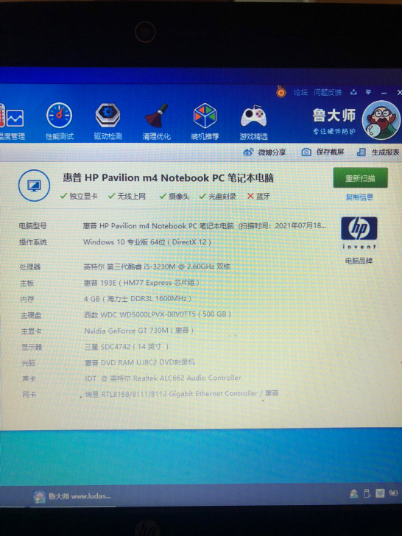This screenshot has height=536, width=402.
Task: Click the heading 惠普 HP Pavilion m4 Notebook PC
Action: (168, 177)
